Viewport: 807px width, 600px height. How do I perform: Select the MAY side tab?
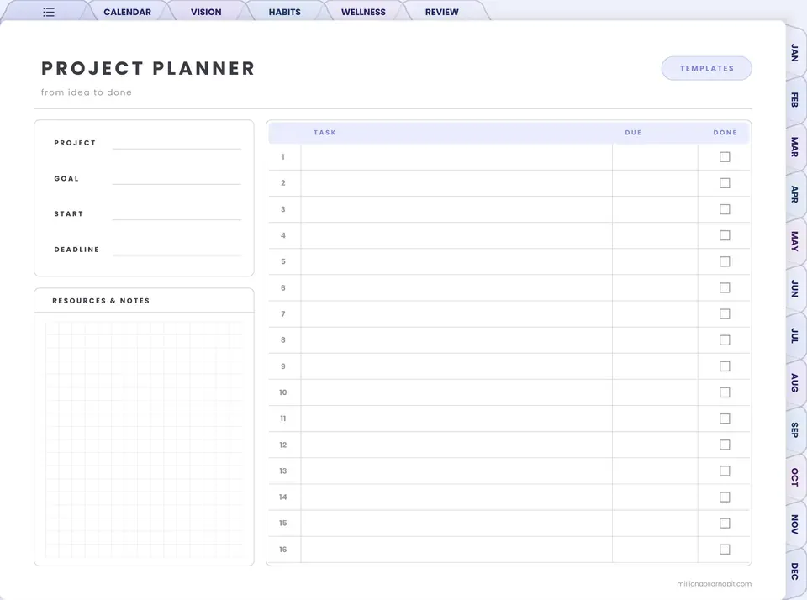click(x=794, y=241)
